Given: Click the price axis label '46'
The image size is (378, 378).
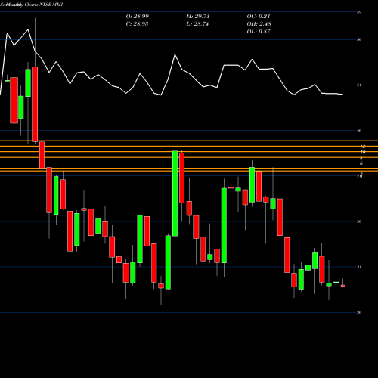Looking at the screenshot, I should click(359, 131).
